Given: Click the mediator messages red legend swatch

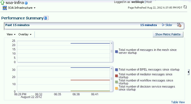Looking at the screenshot, I should click(116, 76).
